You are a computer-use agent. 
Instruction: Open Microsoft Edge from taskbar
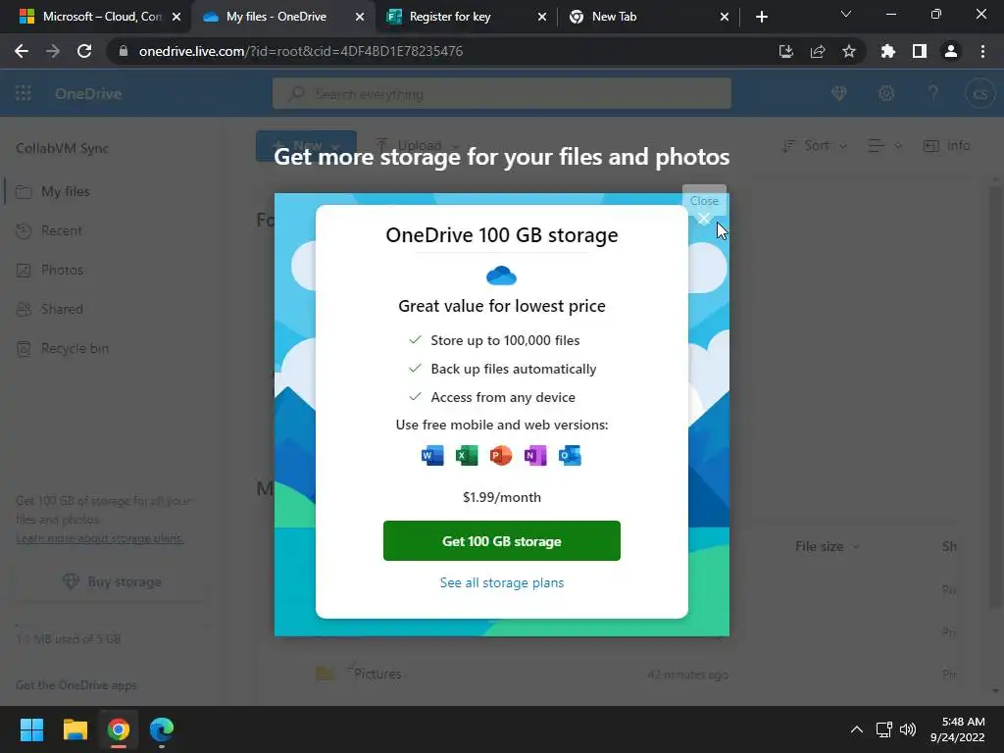click(162, 729)
